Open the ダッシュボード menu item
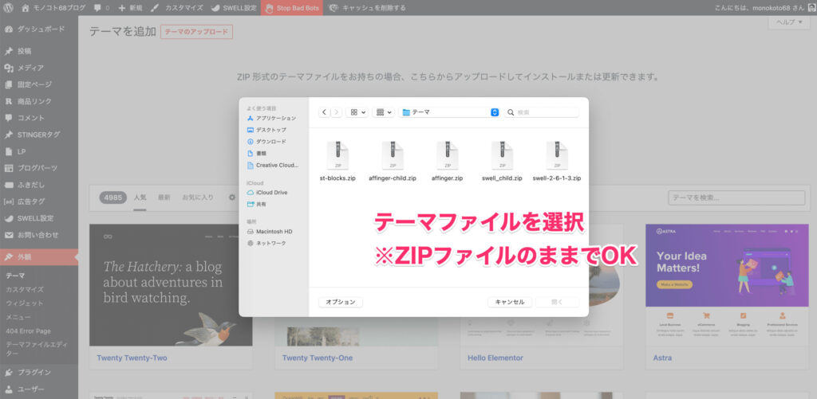Viewport: 817px width, 399px height. [x=41, y=29]
